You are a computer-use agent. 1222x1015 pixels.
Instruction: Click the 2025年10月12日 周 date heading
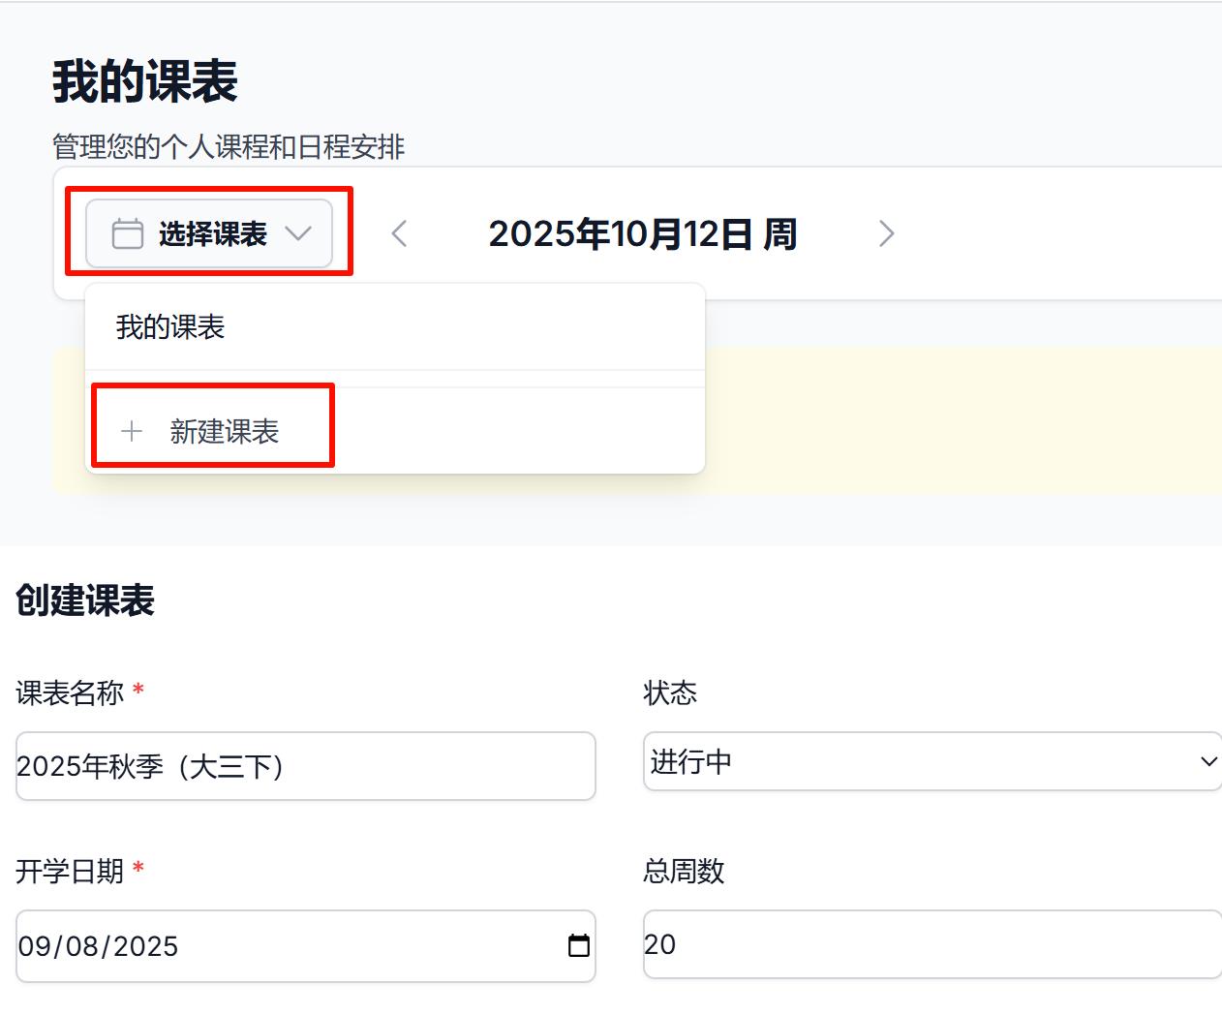tap(642, 233)
